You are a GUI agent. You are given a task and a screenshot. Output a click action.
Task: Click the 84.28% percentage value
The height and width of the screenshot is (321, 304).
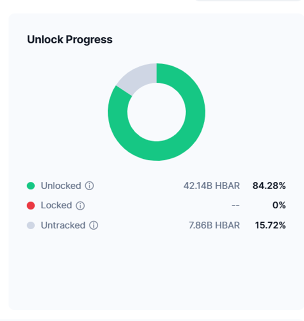pos(269,186)
